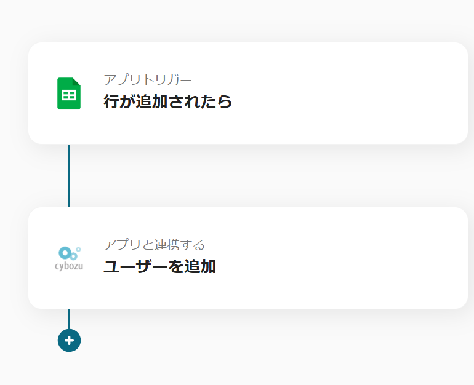Add a new step with plus button

pos(69,340)
